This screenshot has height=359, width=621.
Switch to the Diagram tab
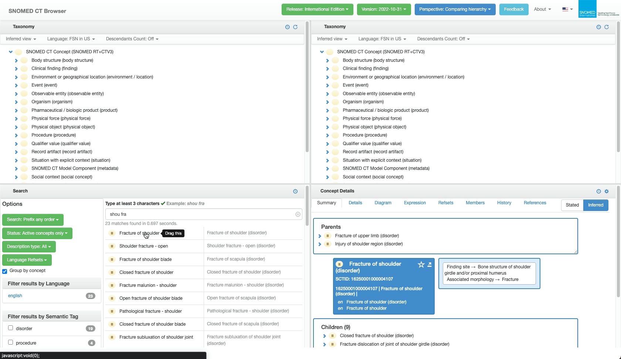[383, 203]
